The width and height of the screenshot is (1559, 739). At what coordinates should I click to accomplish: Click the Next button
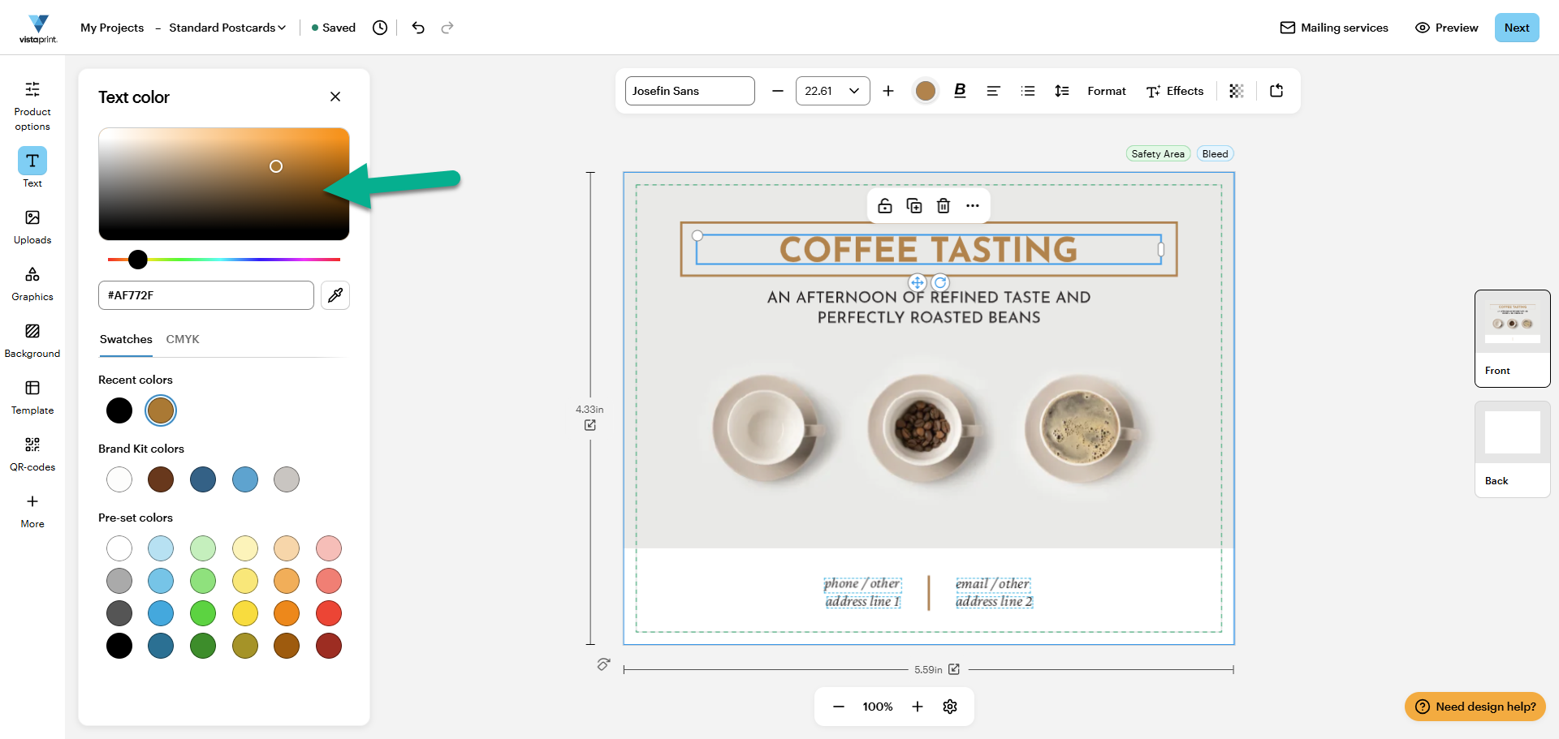coord(1517,28)
